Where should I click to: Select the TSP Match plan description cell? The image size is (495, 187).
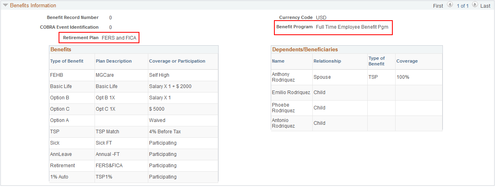(x=107, y=132)
